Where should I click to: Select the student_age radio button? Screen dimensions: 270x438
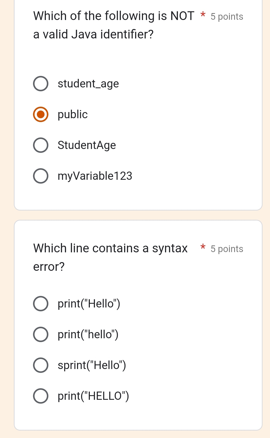(41, 84)
